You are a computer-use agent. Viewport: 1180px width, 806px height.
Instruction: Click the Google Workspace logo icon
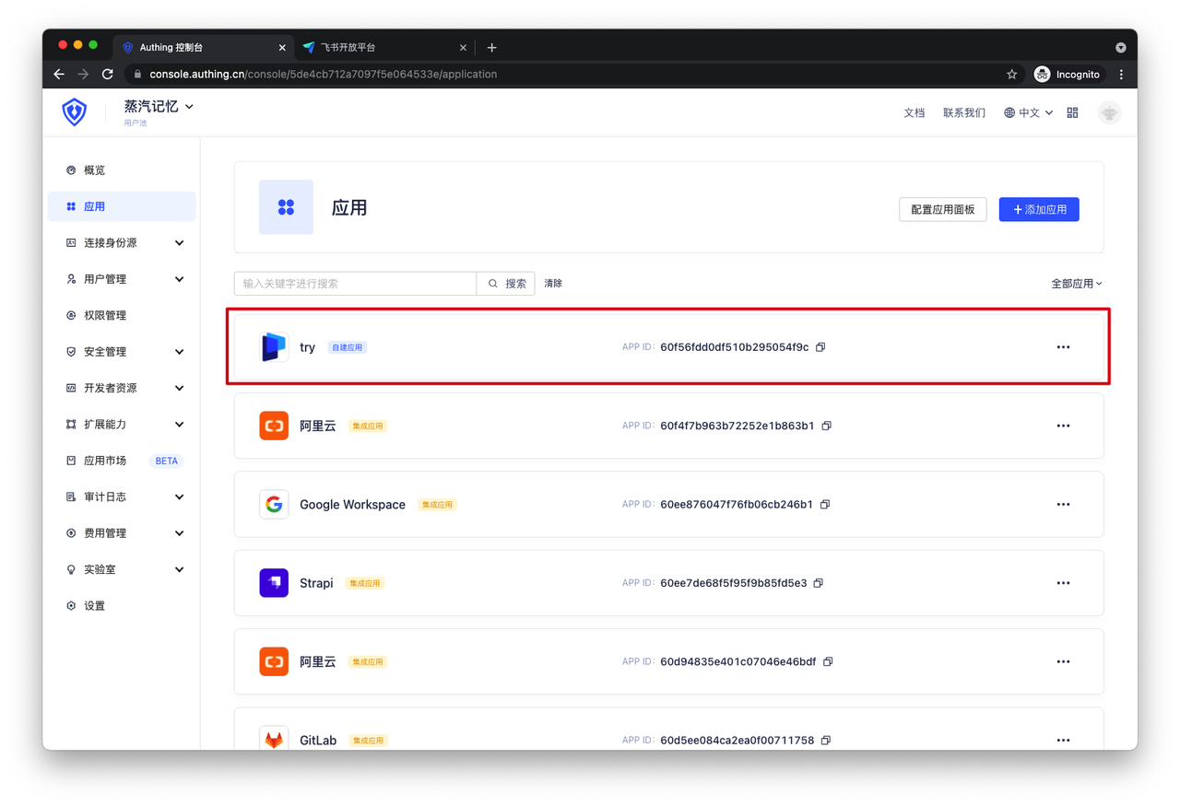(x=274, y=505)
